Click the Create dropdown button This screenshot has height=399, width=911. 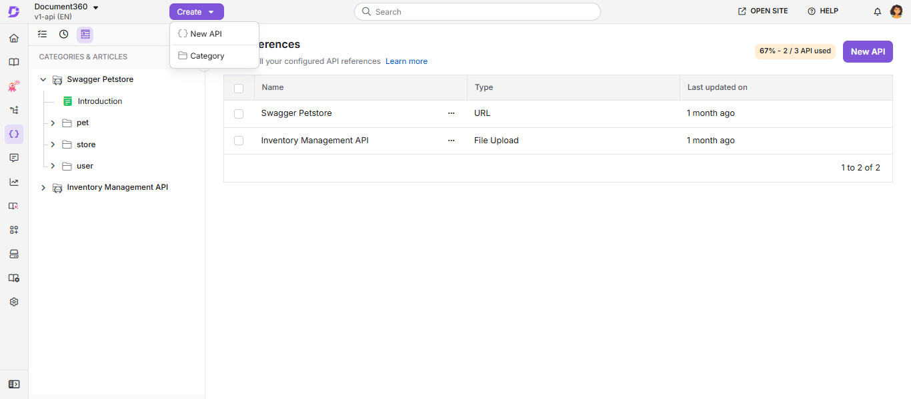pyautogui.click(x=197, y=12)
